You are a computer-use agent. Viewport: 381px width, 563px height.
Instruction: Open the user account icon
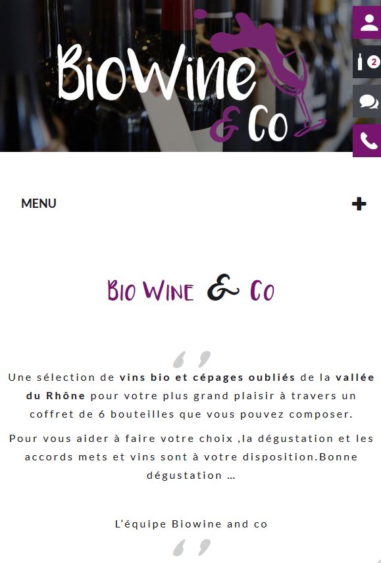pos(367,22)
